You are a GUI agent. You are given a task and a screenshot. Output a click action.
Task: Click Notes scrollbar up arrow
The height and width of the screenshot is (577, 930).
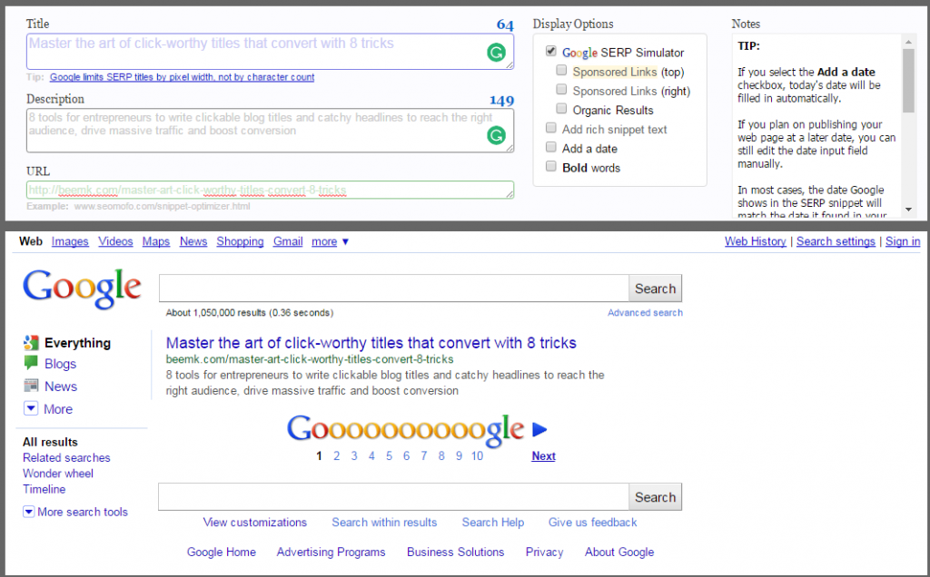[x=908, y=42]
